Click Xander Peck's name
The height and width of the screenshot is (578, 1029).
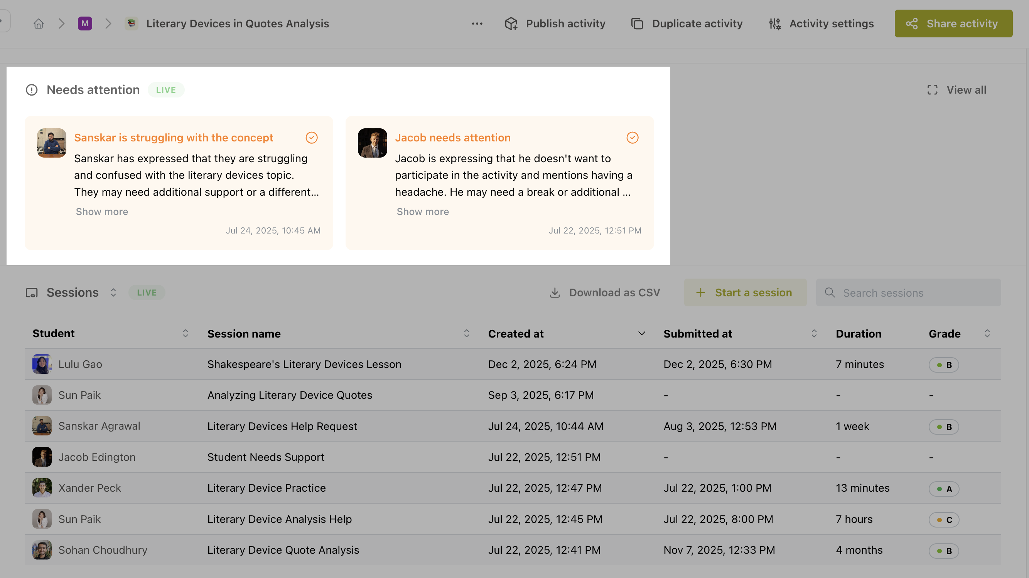(89, 488)
